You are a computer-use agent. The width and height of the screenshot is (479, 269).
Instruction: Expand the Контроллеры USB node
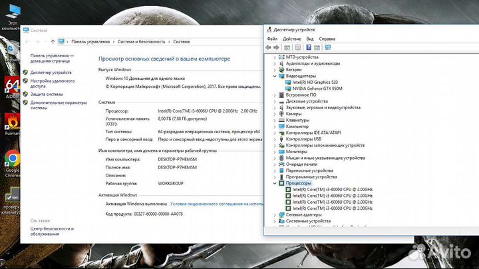pyautogui.click(x=275, y=139)
